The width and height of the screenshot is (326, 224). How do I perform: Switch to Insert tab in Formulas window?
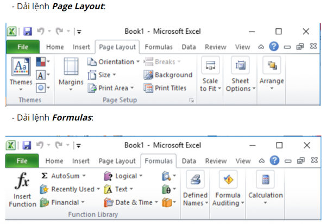pyautogui.click(x=80, y=161)
